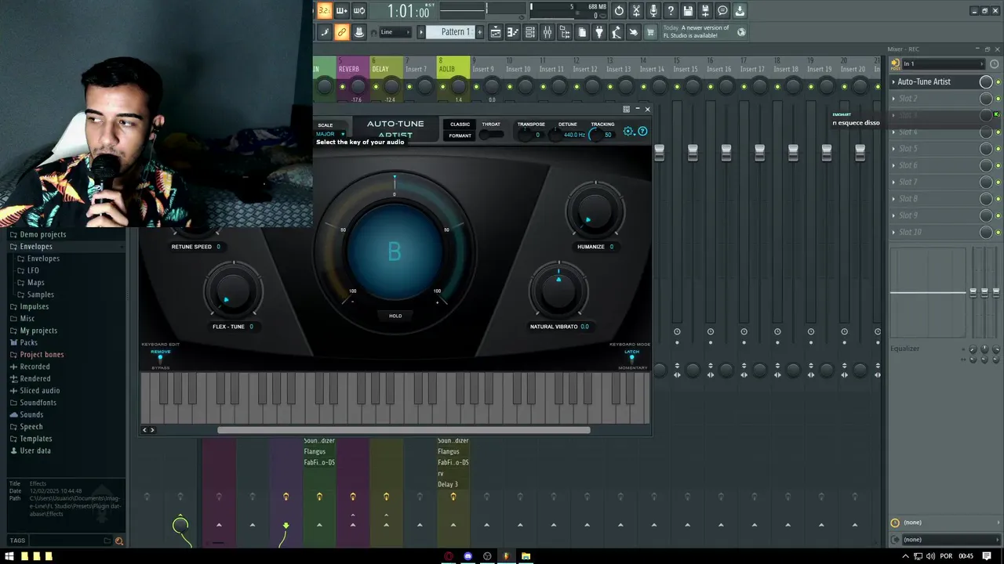The width and height of the screenshot is (1004, 564).
Task: Click the countdown before recording icon
Action: point(324,10)
